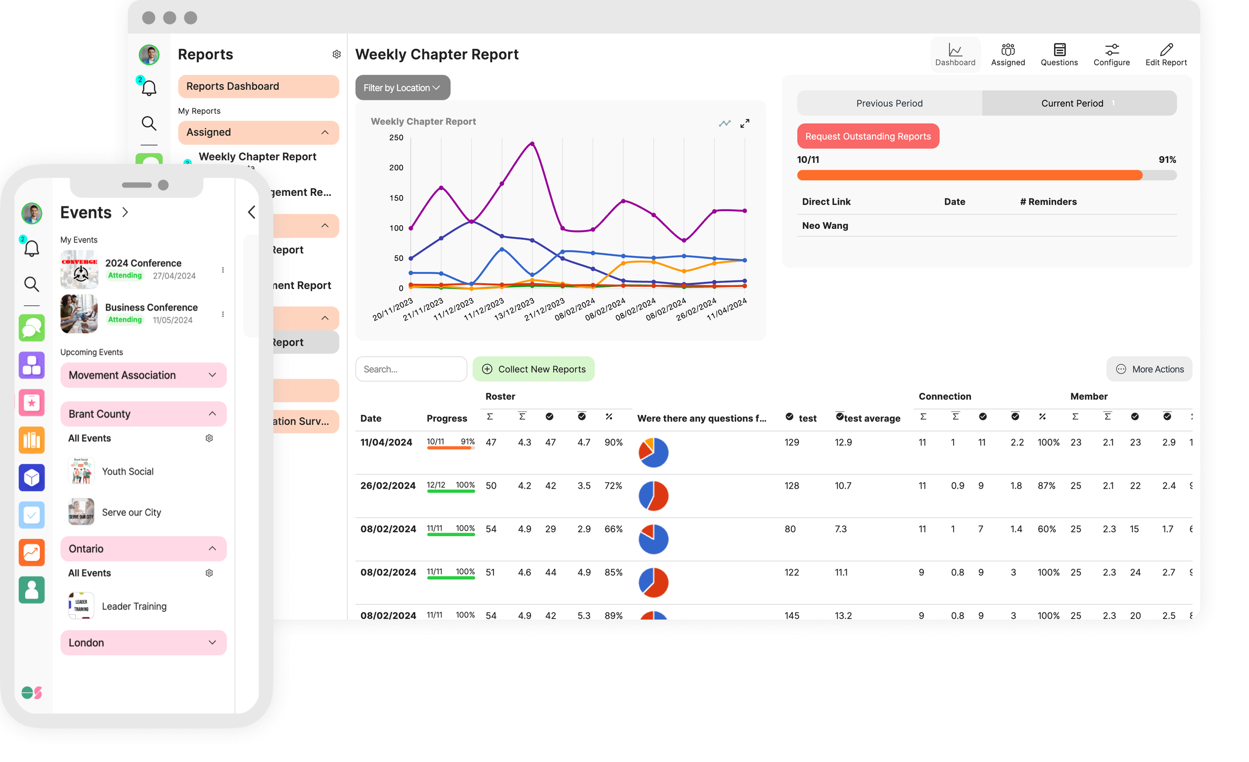Open options menu for 2024 Conference
Screen dimensions: 1249x762
coord(223,270)
